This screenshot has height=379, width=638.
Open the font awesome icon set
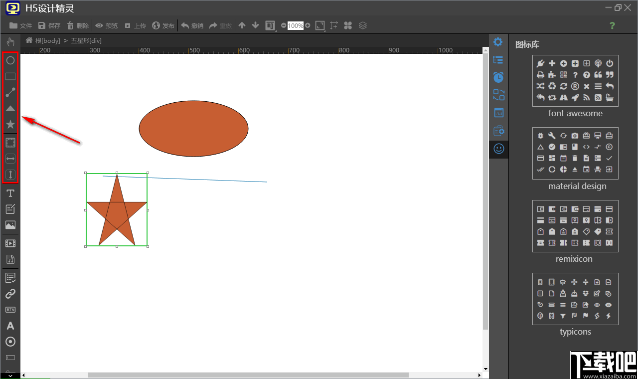click(x=575, y=81)
